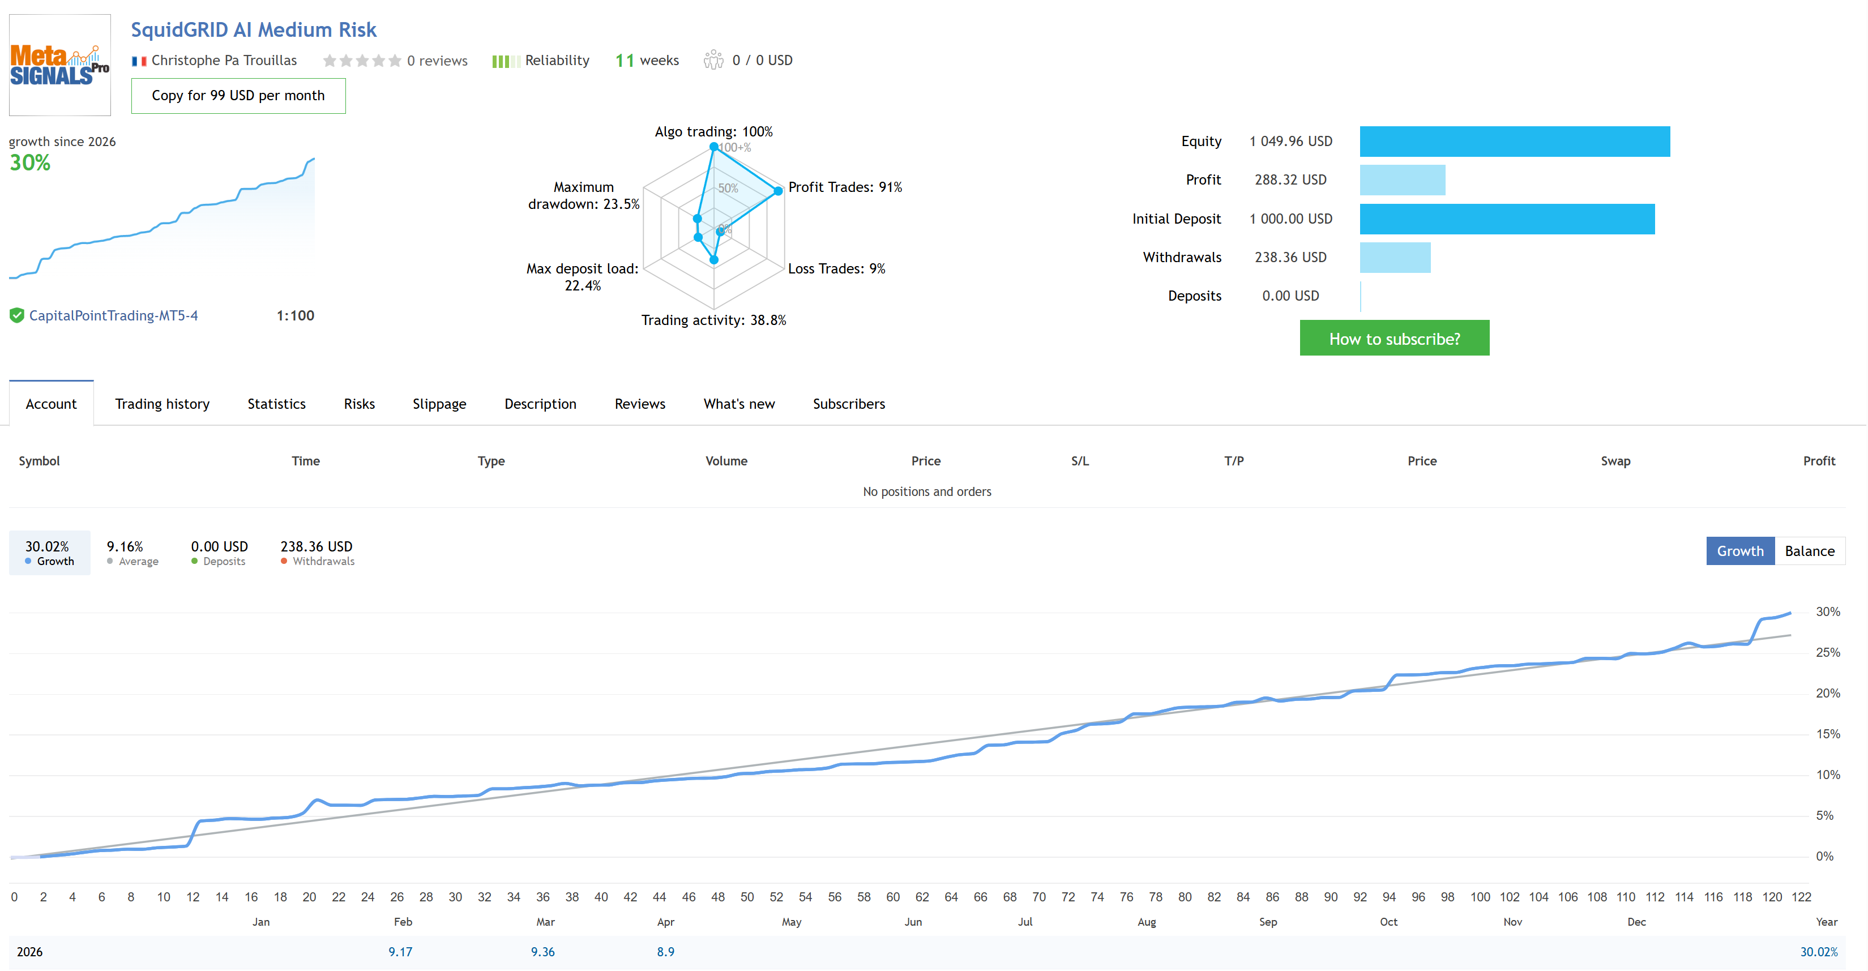This screenshot has width=1868, height=971.
Task: Click the Reliability bars icon
Action: pyautogui.click(x=505, y=61)
